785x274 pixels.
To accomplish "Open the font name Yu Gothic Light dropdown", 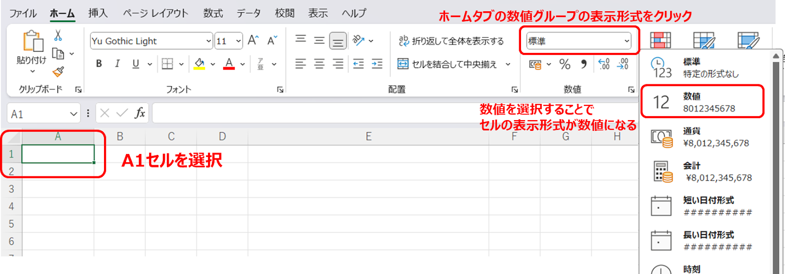I will (209, 41).
